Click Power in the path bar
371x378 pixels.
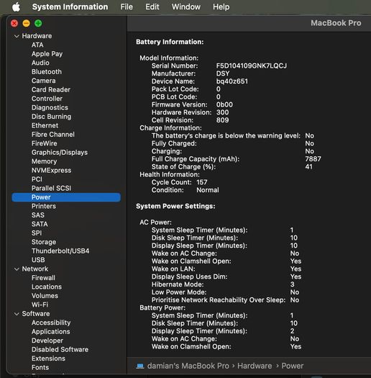[x=293, y=366]
